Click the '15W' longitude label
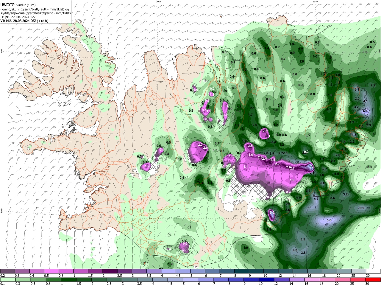 [x=315, y=1]
